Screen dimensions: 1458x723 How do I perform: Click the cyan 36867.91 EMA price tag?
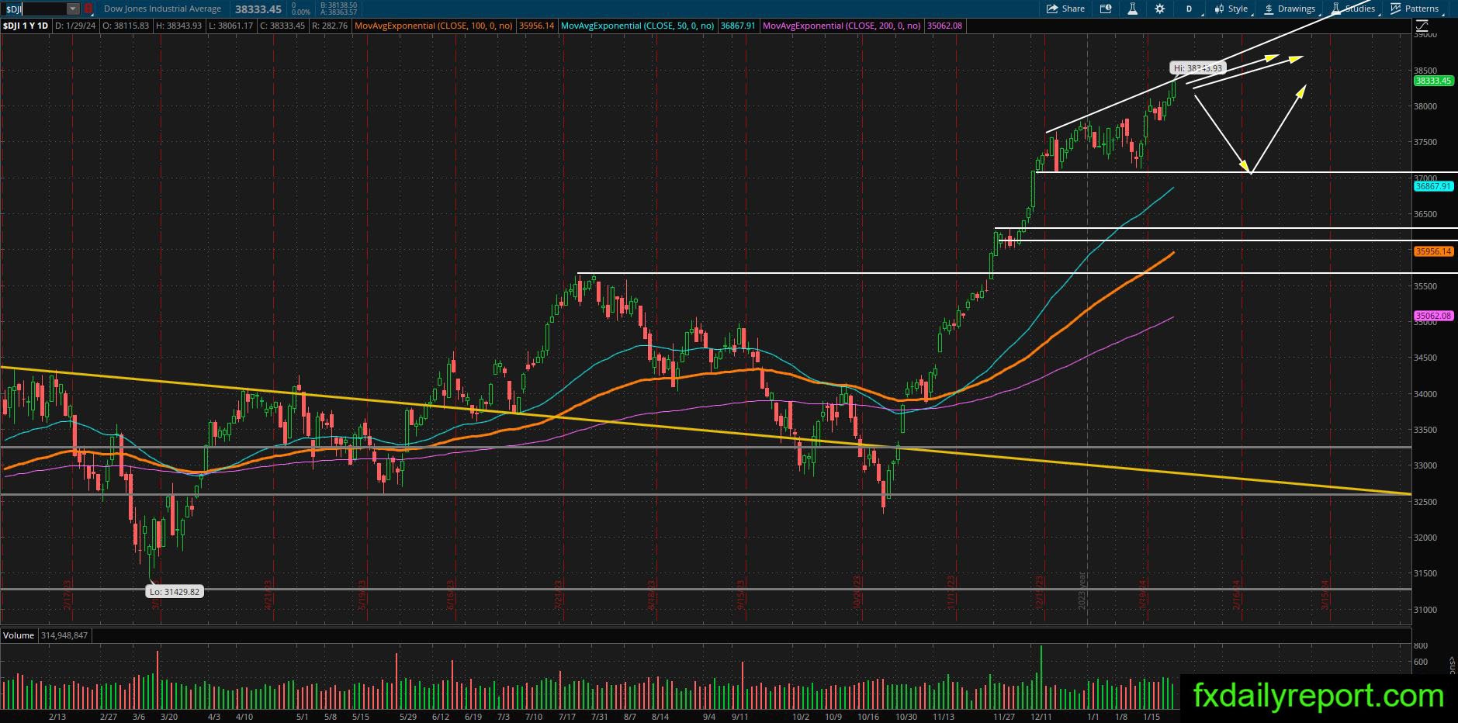tap(1432, 186)
